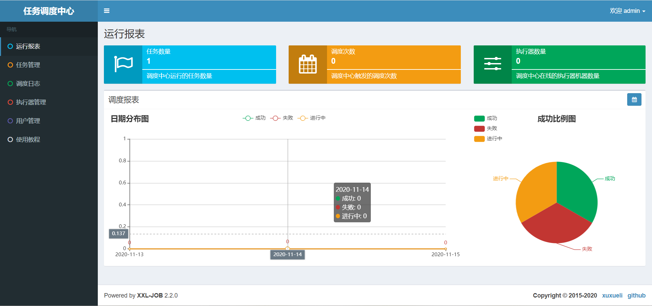Viewport: 652px width, 306px height.
Task: Click the 进行中 label beside pie chart
Action: click(501, 179)
